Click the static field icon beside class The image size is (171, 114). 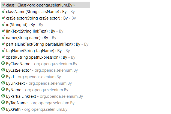(4, 5)
